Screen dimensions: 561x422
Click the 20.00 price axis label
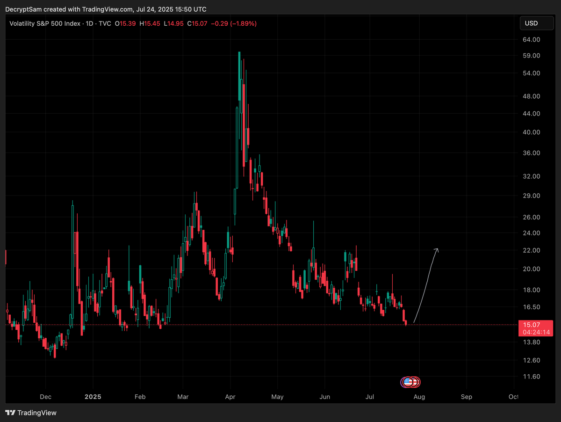tap(532, 269)
